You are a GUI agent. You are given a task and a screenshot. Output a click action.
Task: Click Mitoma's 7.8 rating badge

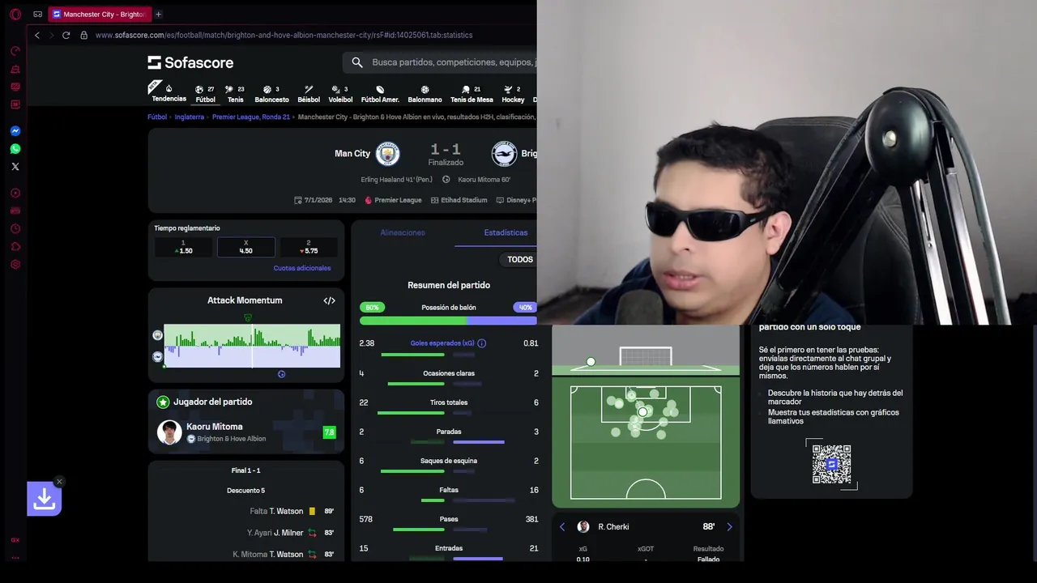tap(329, 432)
